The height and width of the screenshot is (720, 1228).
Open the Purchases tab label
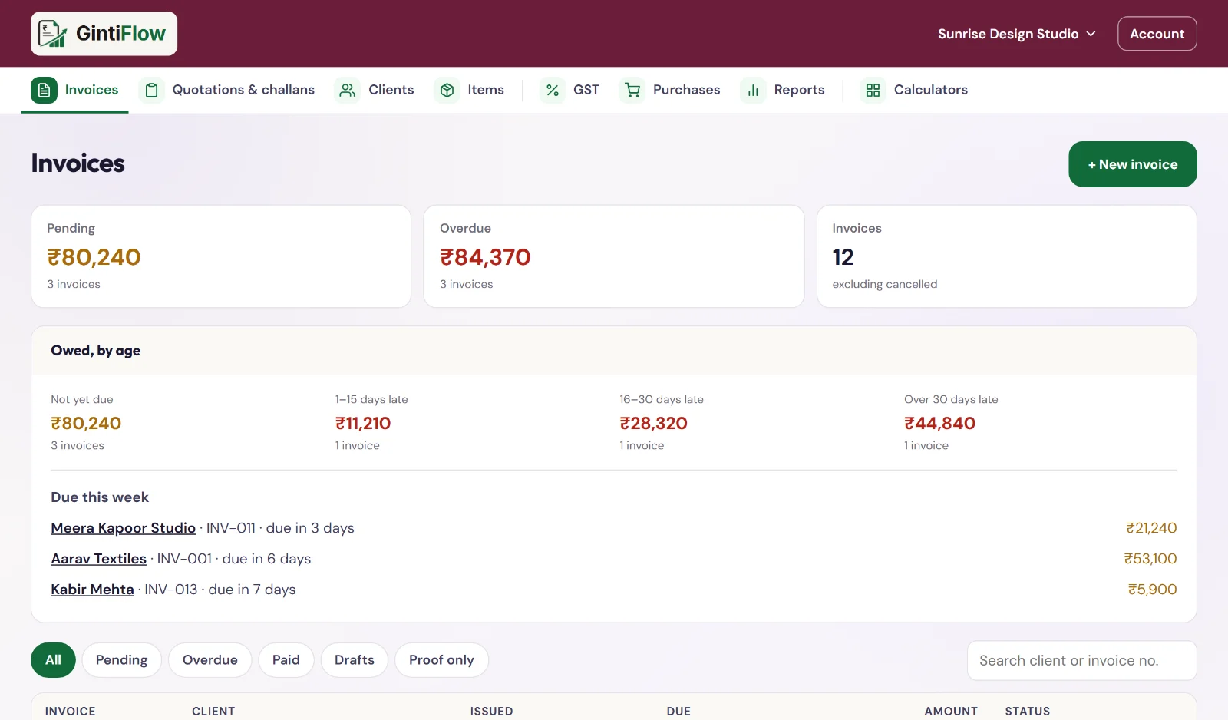686,90
